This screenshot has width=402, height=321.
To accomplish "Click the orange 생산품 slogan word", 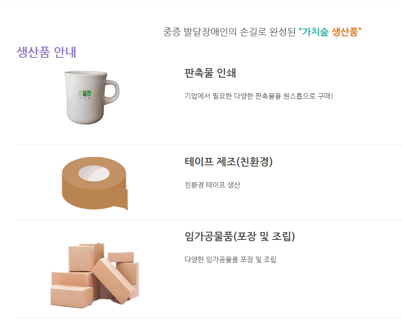I will [x=345, y=32].
